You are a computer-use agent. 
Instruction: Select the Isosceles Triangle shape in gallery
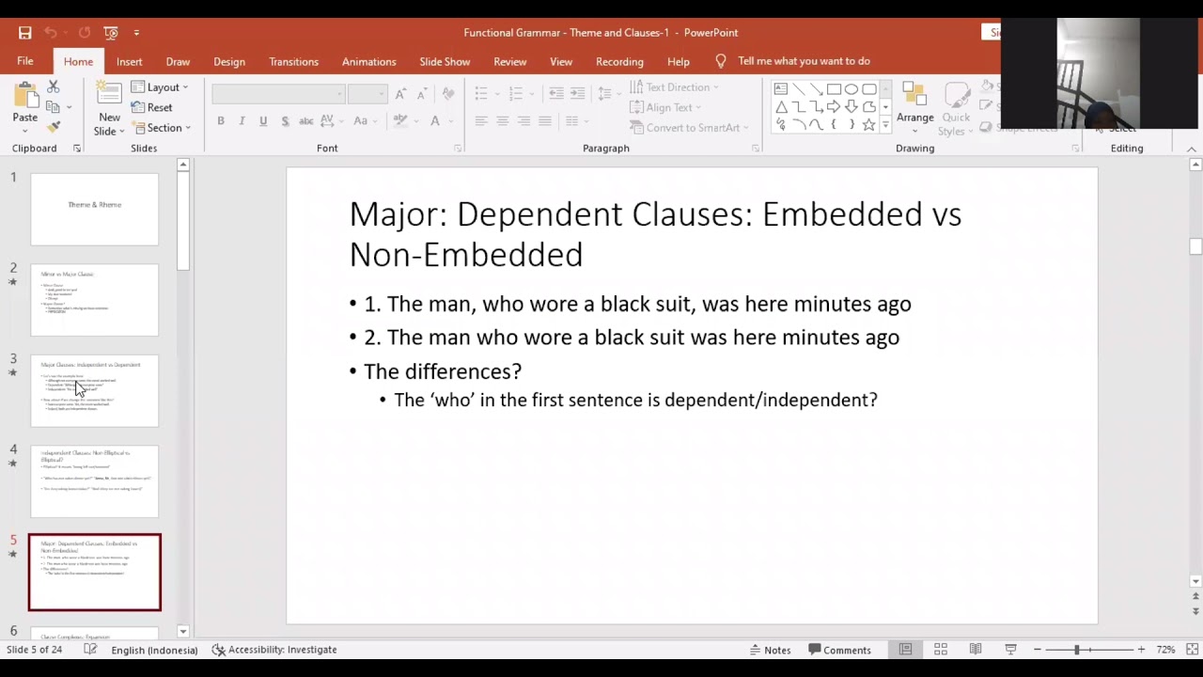pos(781,107)
